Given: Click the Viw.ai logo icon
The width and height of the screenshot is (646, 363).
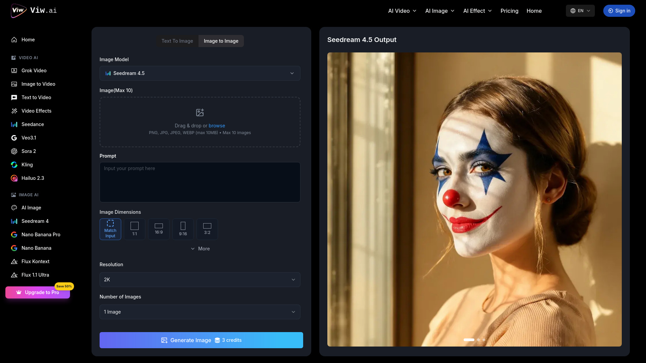Looking at the screenshot, I should click(18, 10).
